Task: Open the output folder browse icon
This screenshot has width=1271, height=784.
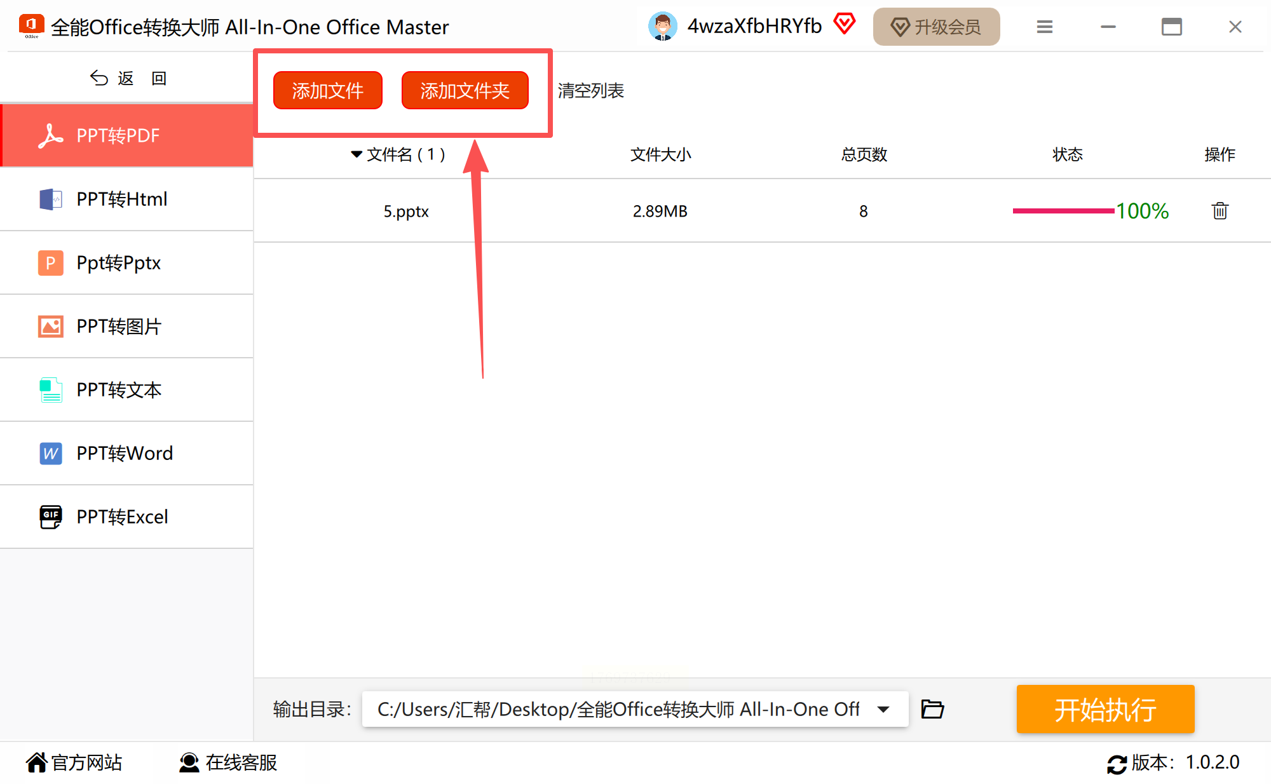Action: [932, 709]
